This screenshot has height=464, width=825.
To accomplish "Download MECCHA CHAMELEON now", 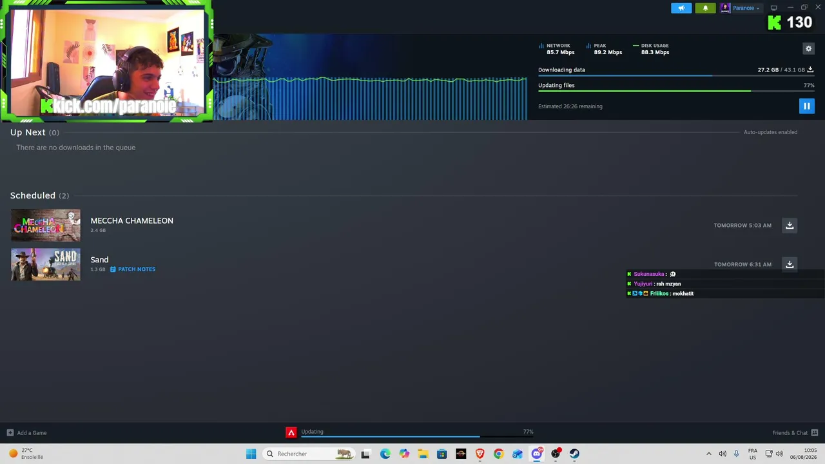I will pyautogui.click(x=790, y=226).
